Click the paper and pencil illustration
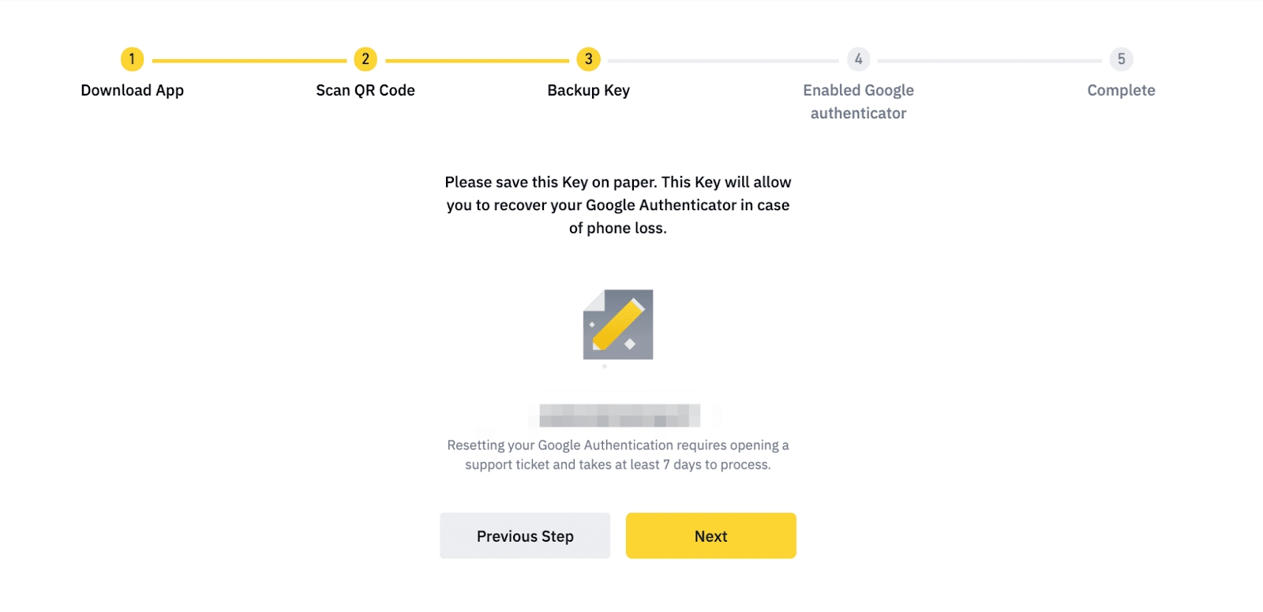Image resolution: width=1263 pixels, height=612 pixels. 618,325
